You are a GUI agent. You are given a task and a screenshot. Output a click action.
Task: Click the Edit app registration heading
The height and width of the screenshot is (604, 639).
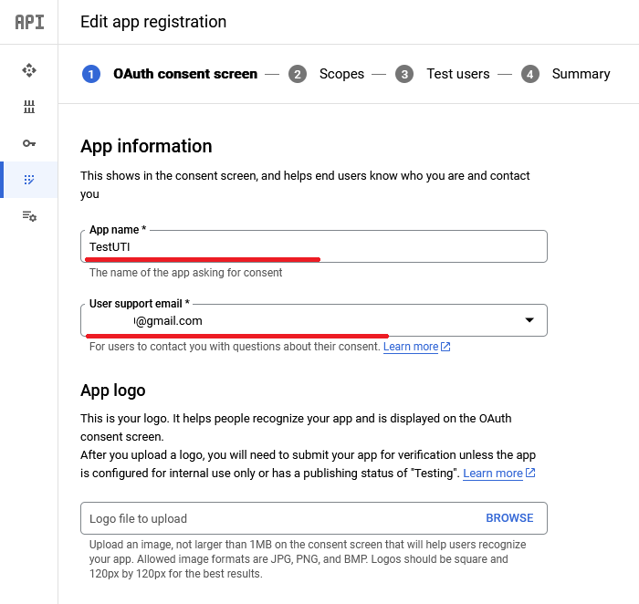(153, 22)
